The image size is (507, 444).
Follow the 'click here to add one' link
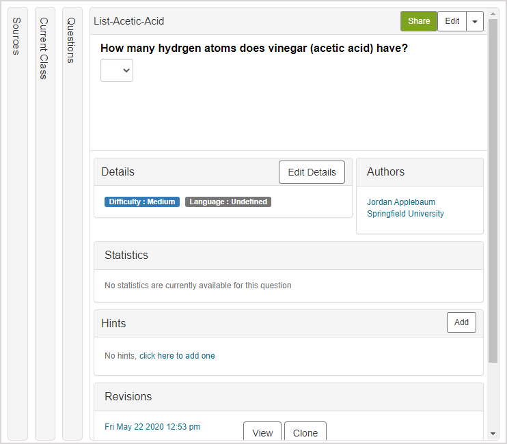pyautogui.click(x=177, y=356)
